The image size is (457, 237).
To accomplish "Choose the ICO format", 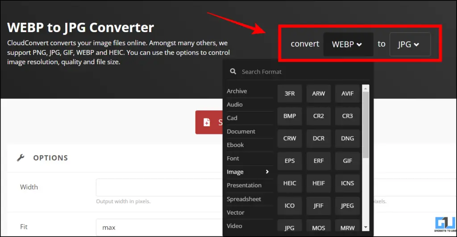I will click(290, 206).
